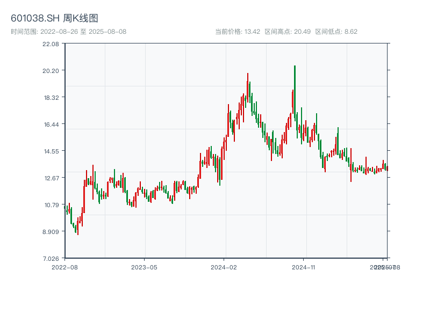Click the x-axis label 2022-08
The height and width of the screenshot is (322, 430).
[64, 267]
